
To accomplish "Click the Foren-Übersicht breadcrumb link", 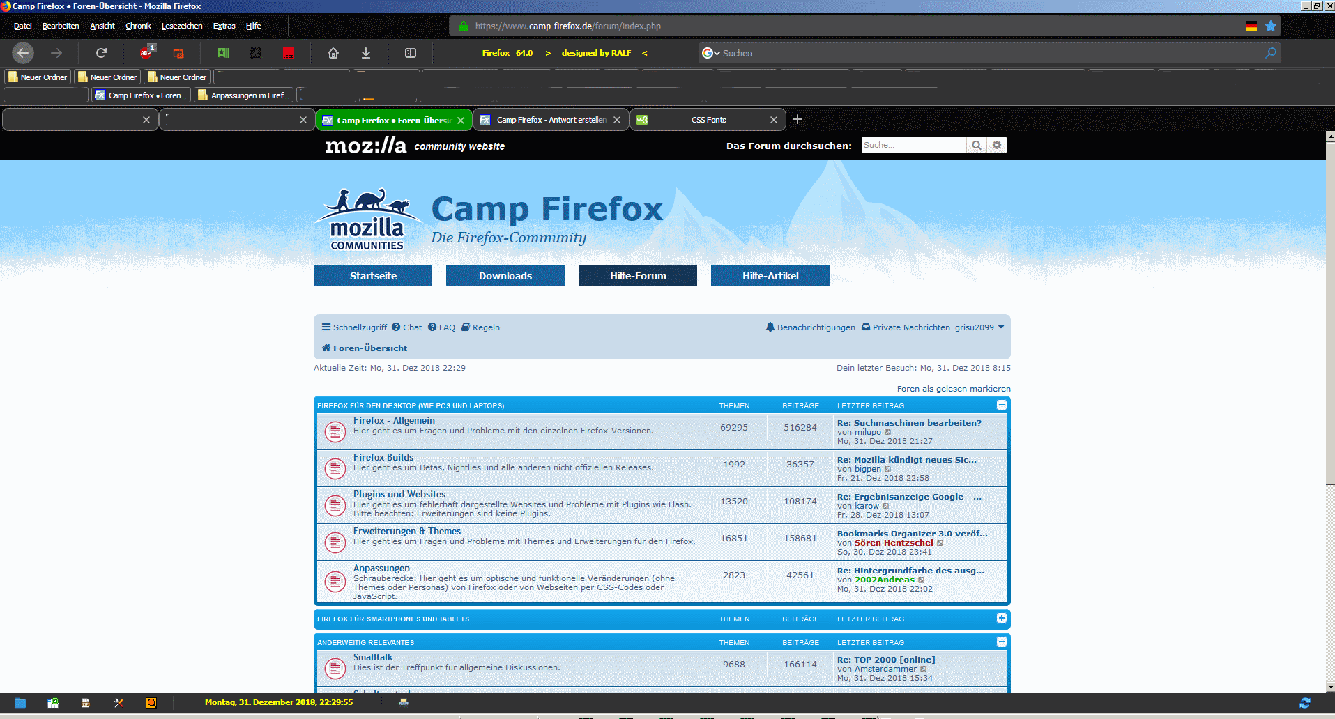I will 364,348.
